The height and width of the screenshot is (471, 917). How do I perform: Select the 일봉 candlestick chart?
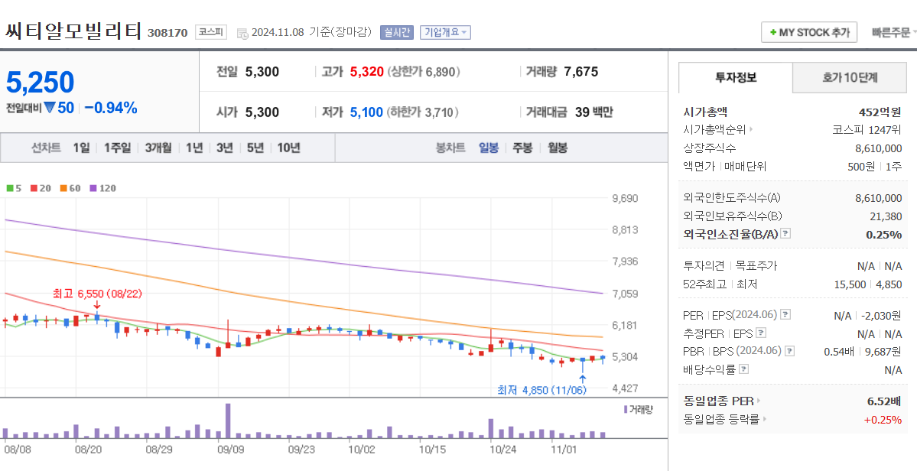[489, 148]
